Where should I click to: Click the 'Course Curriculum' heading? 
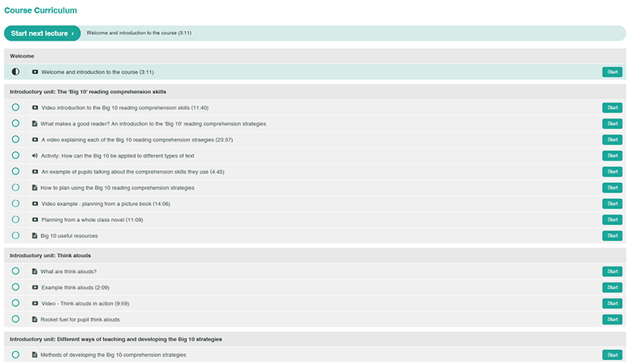click(x=41, y=10)
